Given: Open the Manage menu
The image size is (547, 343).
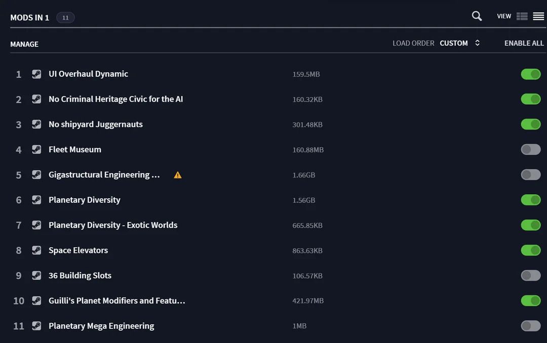Looking at the screenshot, I should pyautogui.click(x=24, y=44).
